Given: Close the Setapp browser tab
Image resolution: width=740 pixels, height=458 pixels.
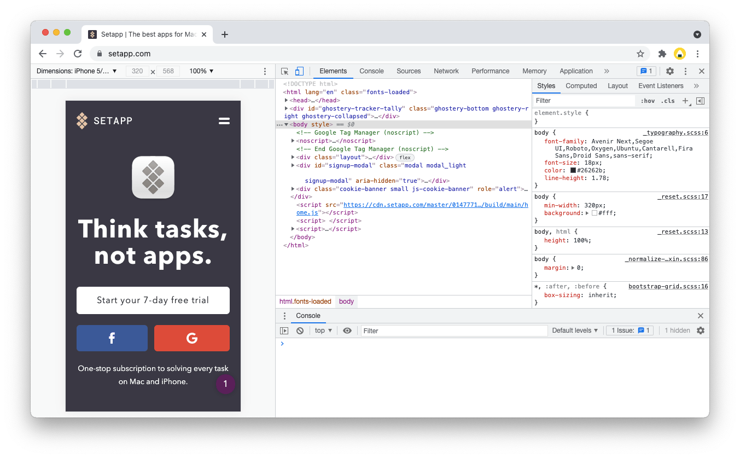Looking at the screenshot, I should coord(204,34).
